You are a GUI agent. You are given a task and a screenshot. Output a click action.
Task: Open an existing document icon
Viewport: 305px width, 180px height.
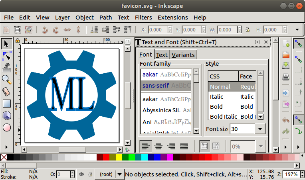pyautogui.click(x=286, y=55)
